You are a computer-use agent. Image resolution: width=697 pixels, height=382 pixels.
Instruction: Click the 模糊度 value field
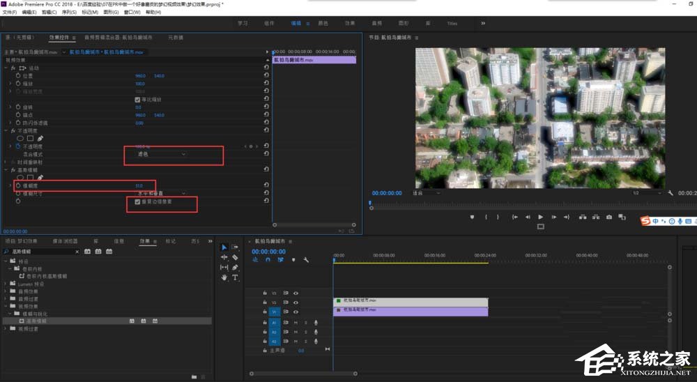pyautogui.click(x=139, y=185)
